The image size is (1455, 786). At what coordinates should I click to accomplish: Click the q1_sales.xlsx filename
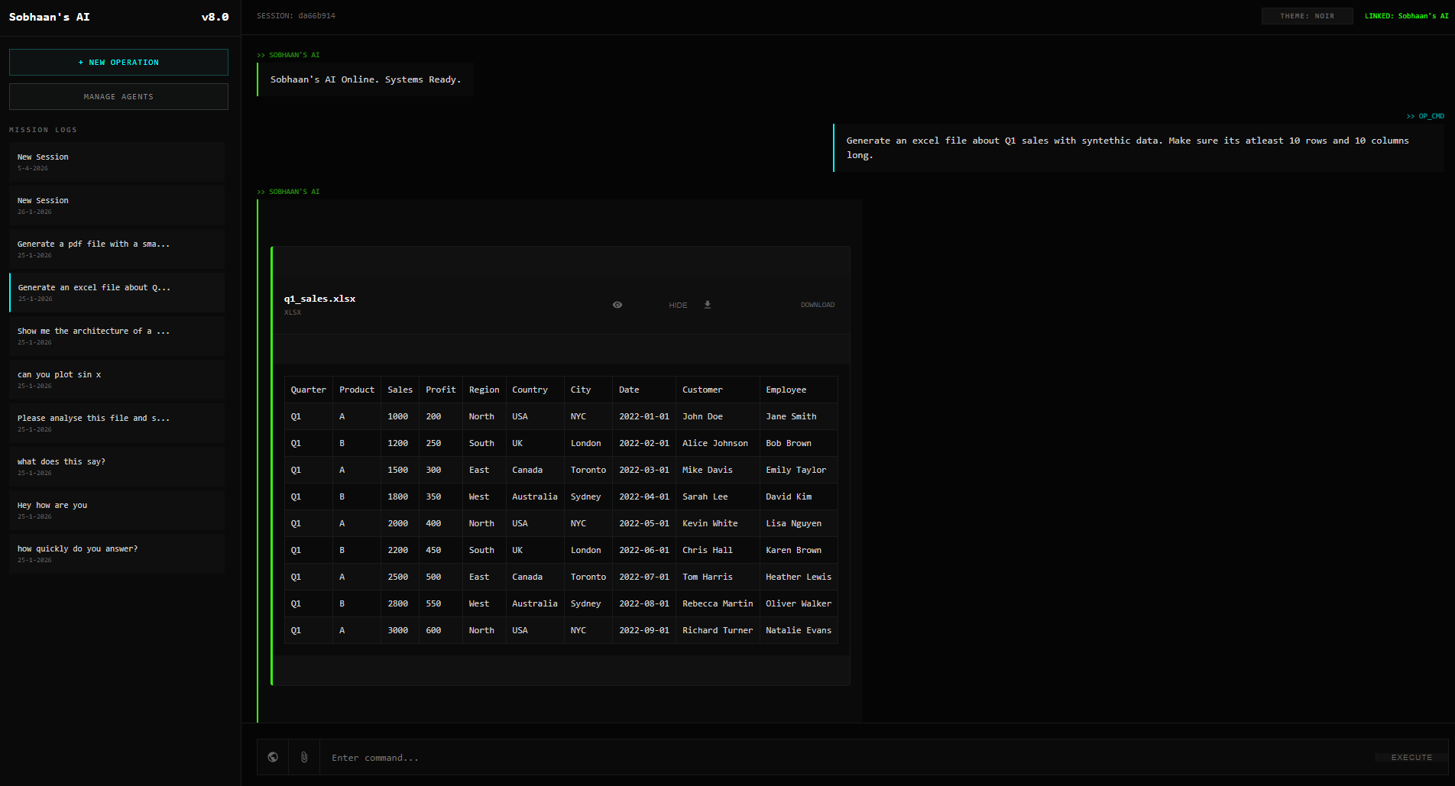click(x=319, y=299)
